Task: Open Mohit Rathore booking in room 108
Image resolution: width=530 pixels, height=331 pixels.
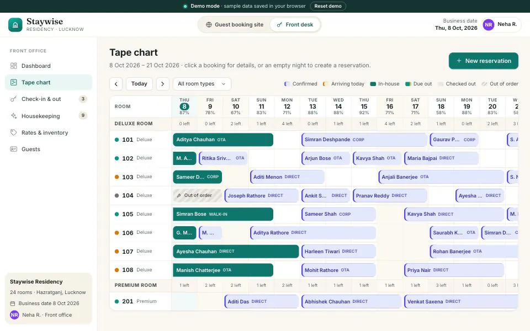Action: click(x=338, y=270)
